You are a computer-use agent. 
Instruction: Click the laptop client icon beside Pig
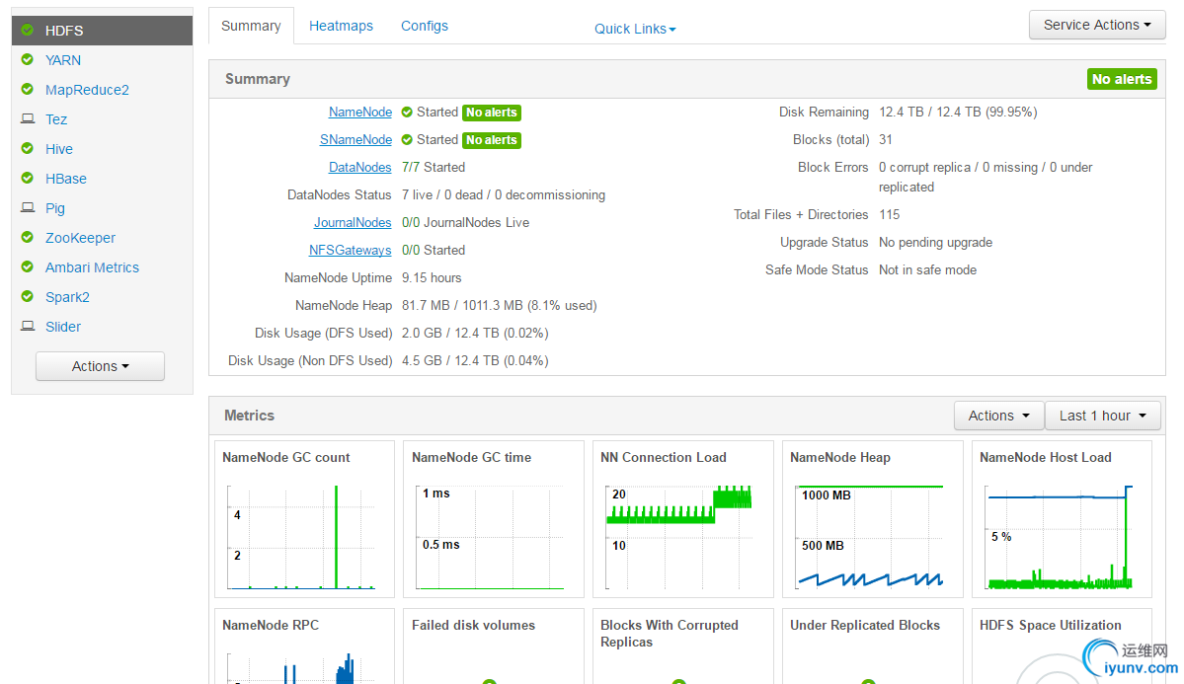tap(28, 207)
